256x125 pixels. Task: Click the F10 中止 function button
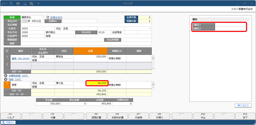pos(203,116)
